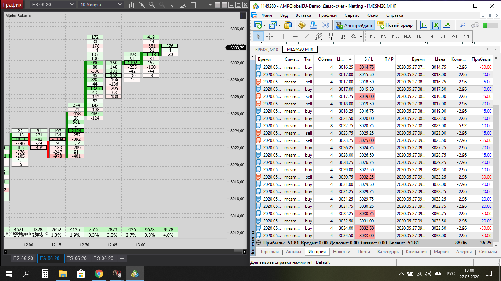Click the Новый ордер button
501x281 pixels.
[x=395, y=25]
